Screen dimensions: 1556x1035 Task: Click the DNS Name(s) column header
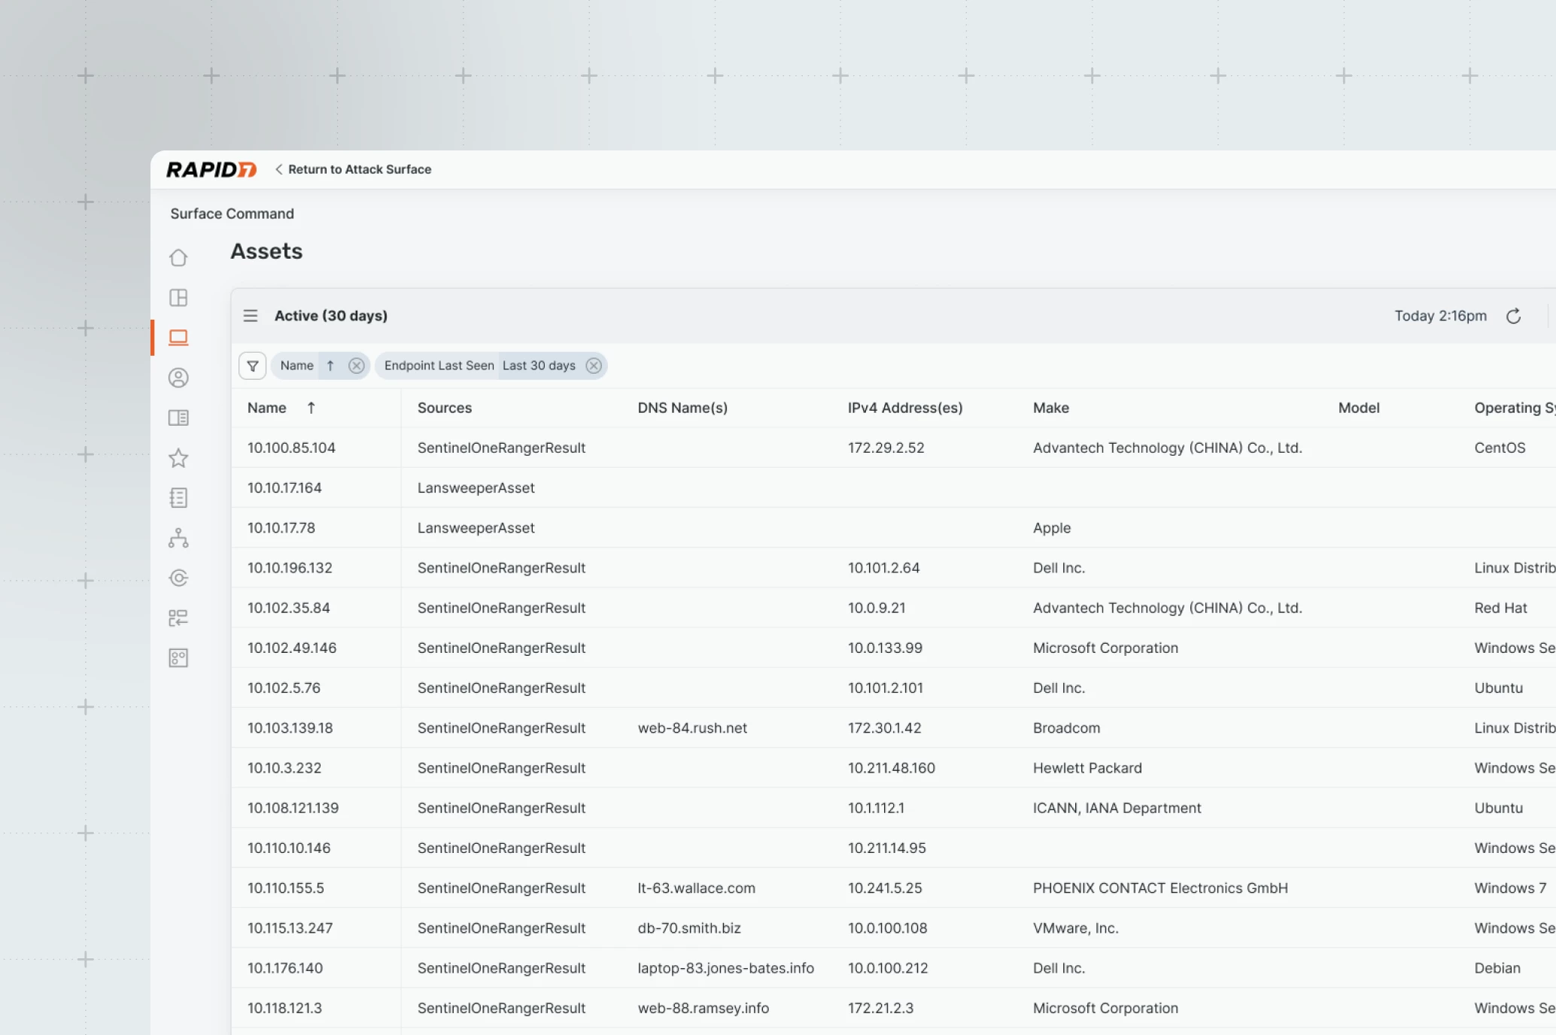pos(682,408)
